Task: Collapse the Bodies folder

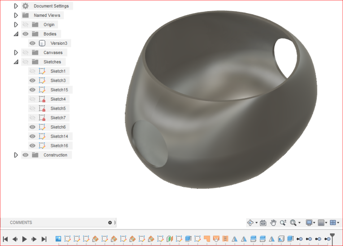Action: [x=16, y=34]
